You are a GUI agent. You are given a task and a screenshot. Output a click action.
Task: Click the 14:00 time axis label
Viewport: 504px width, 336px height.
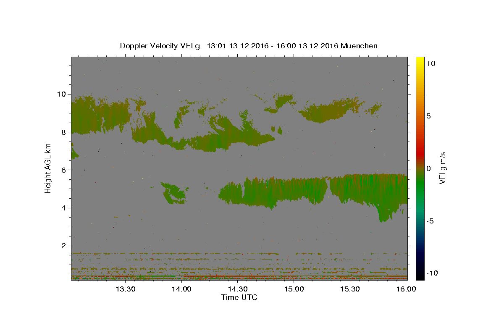181,289
